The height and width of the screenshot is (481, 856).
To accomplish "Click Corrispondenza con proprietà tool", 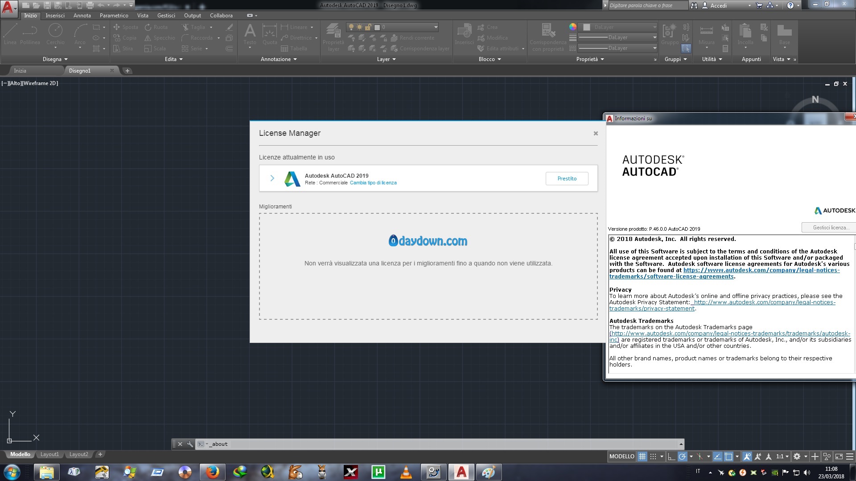I will click(x=548, y=37).
